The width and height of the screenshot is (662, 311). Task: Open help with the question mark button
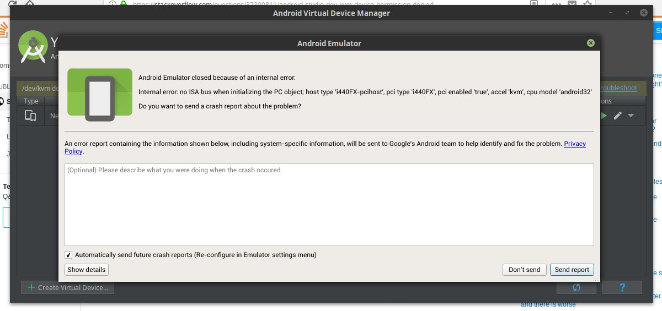[x=622, y=287]
